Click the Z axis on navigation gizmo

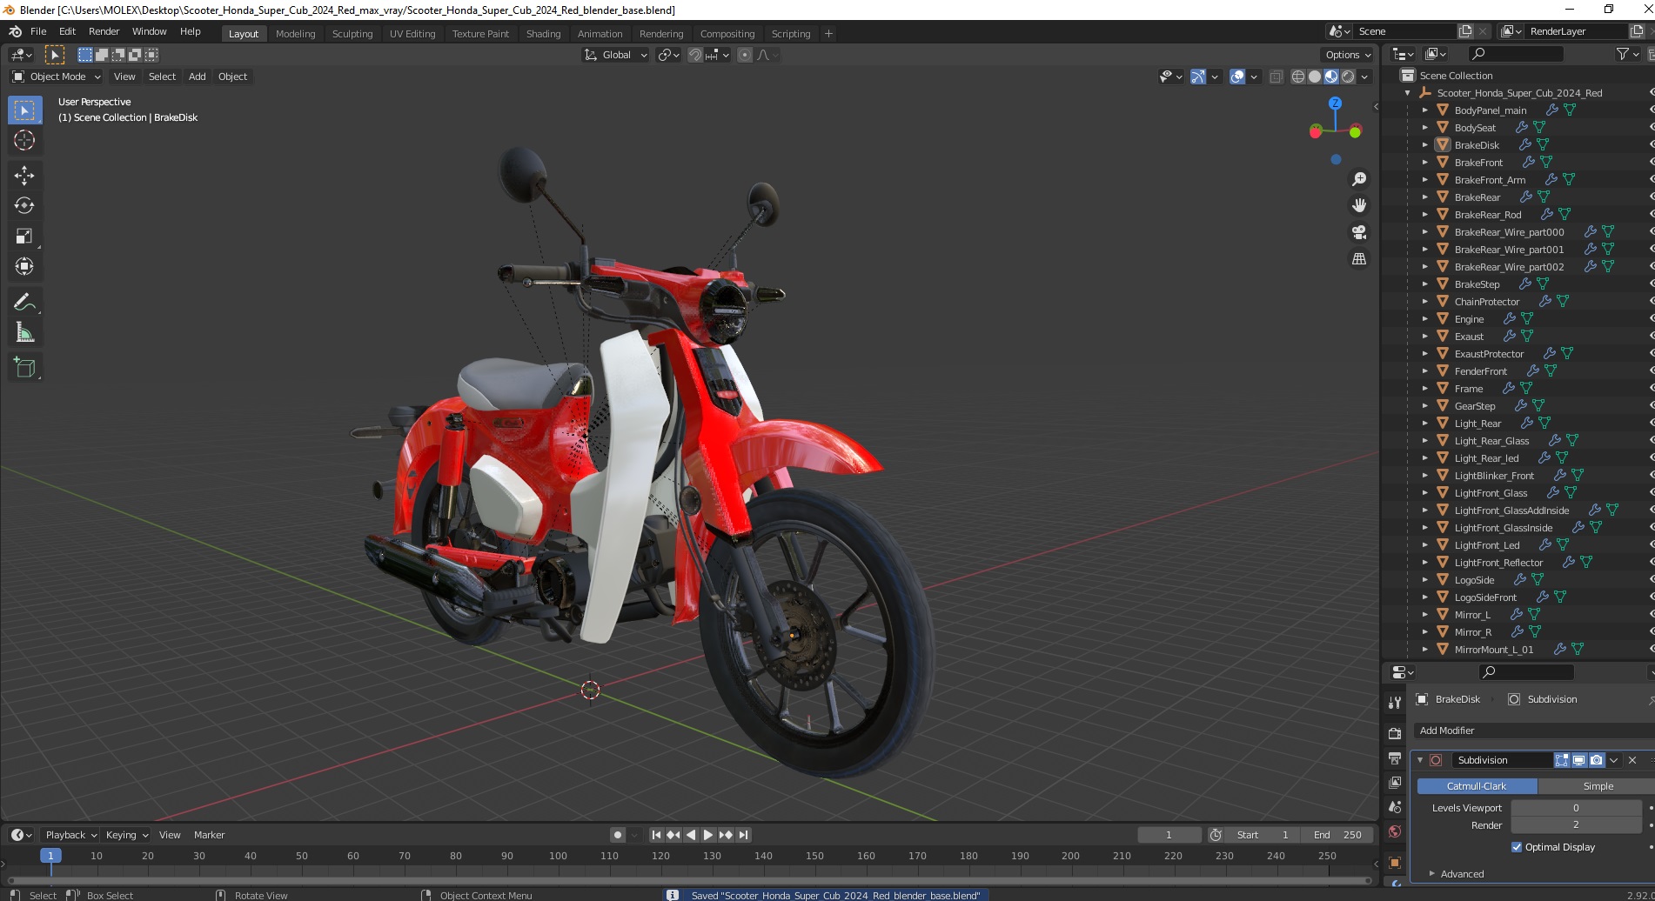1335,103
